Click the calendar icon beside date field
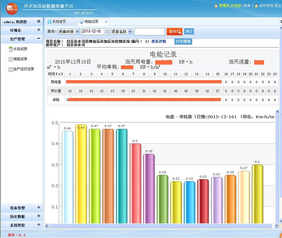 click(x=106, y=31)
